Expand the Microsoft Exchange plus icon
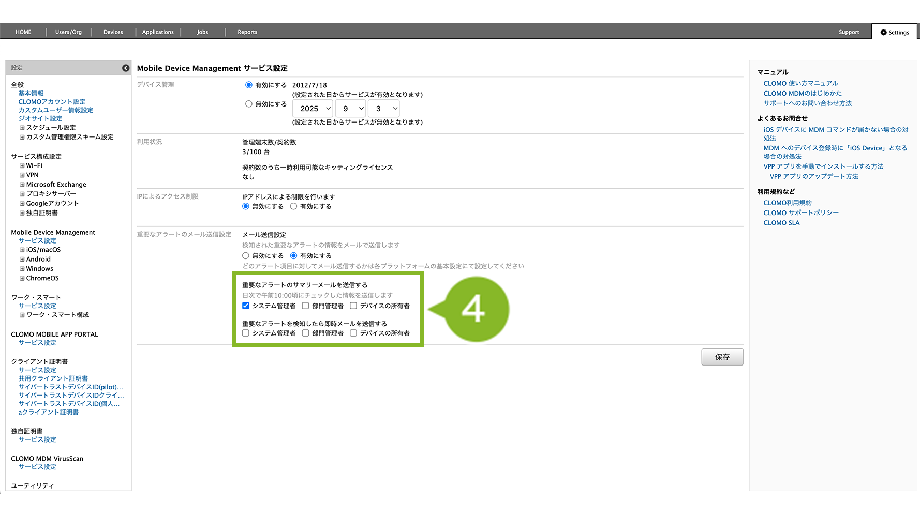Image resolution: width=920 pixels, height=517 pixels. (22, 185)
